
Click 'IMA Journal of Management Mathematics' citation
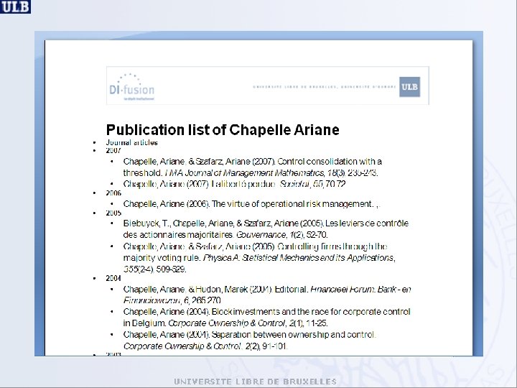pos(244,173)
